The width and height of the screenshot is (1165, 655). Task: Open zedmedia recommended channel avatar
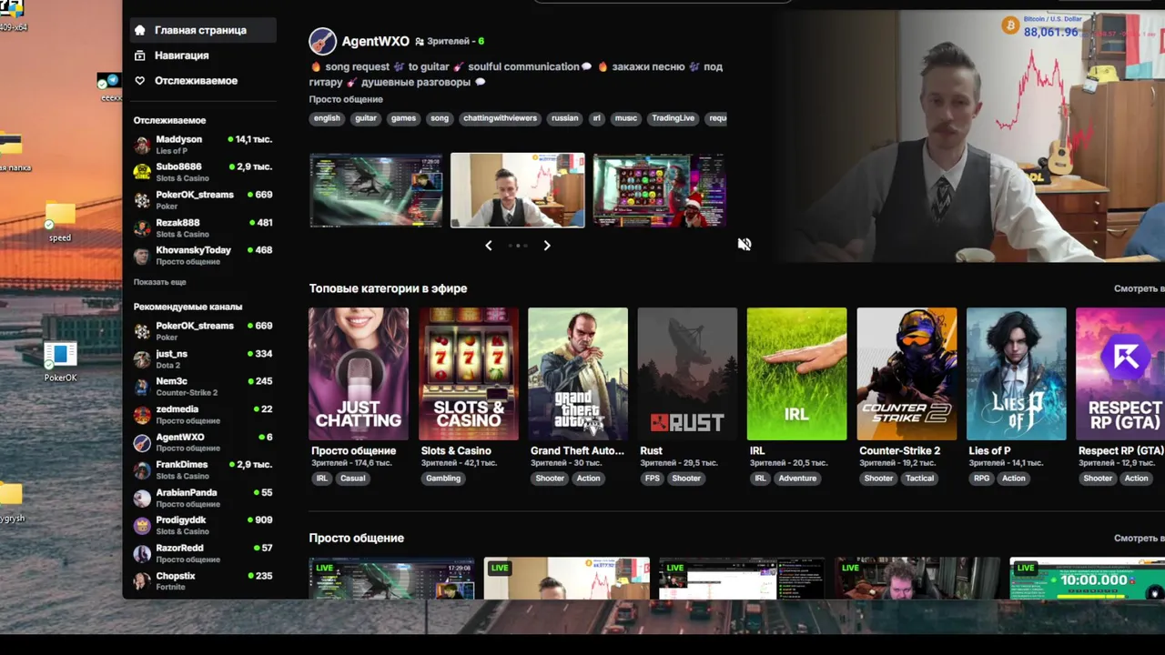click(142, 415)
